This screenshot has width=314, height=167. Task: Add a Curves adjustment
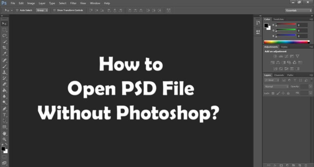pyautogui.click(x=286, y=56)
